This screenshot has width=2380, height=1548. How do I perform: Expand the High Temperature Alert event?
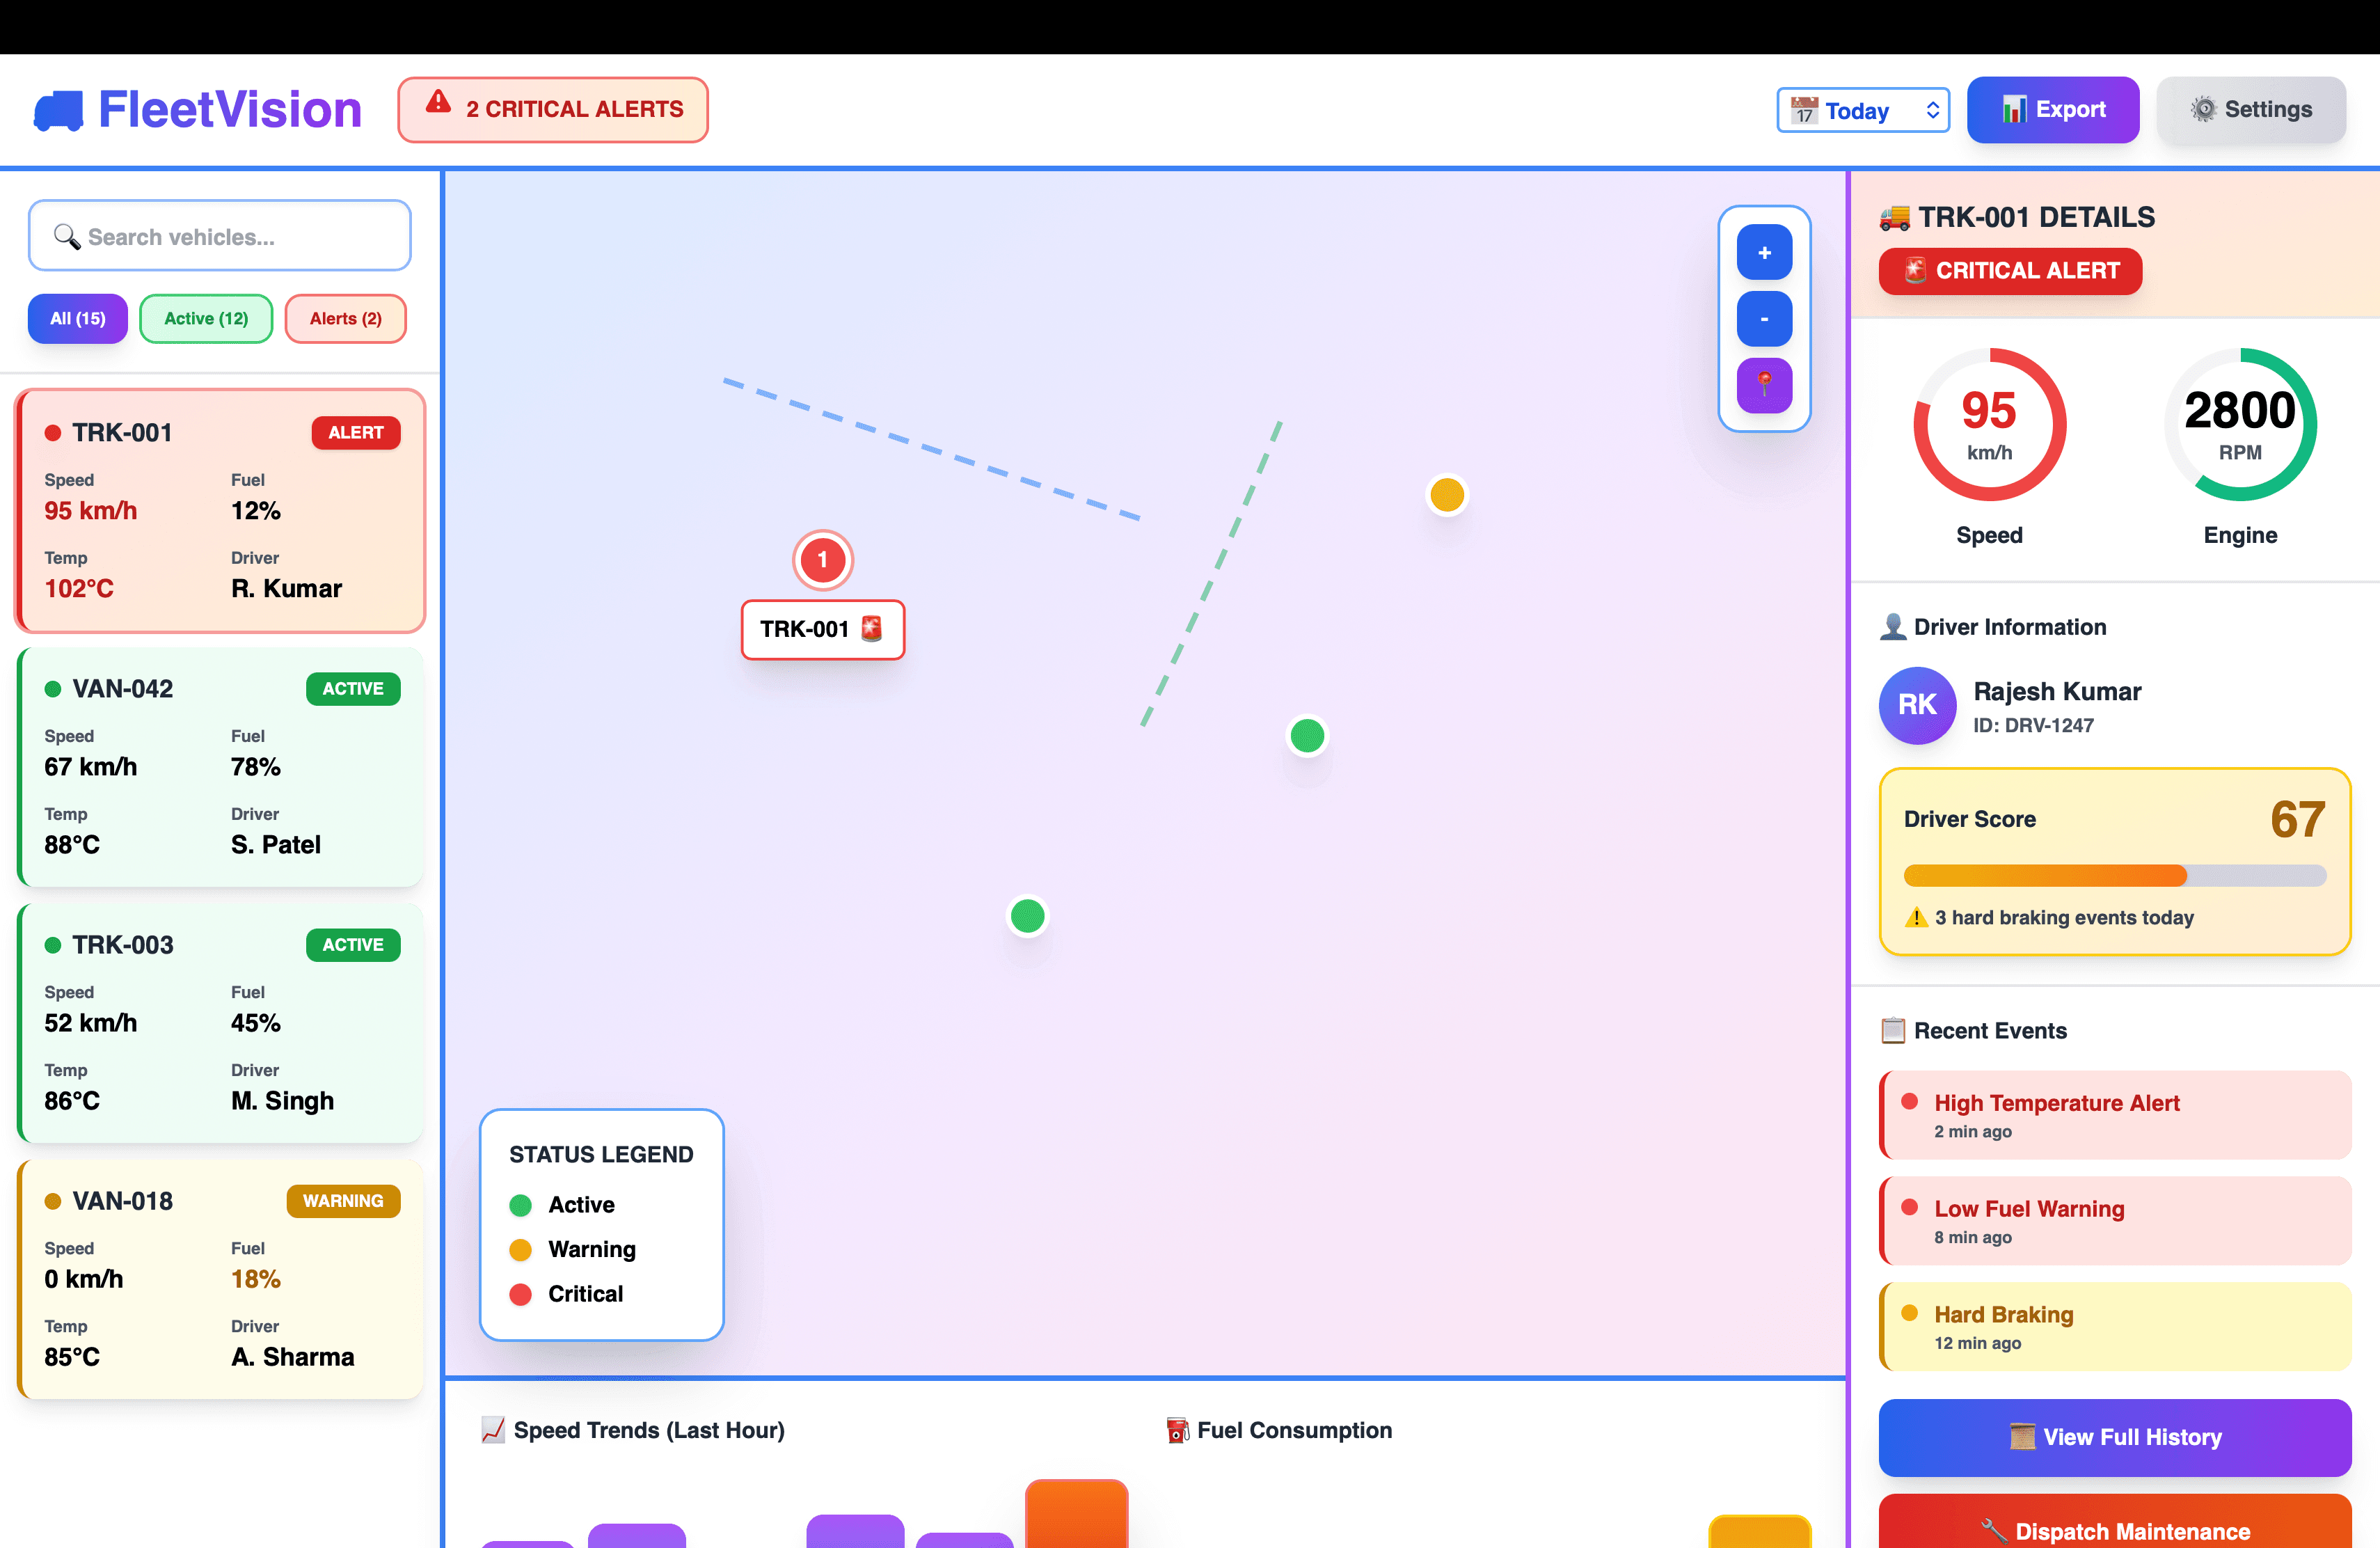tap(2114, 1115)
